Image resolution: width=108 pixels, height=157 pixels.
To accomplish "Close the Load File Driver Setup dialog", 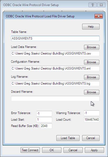I will point(99,16).
